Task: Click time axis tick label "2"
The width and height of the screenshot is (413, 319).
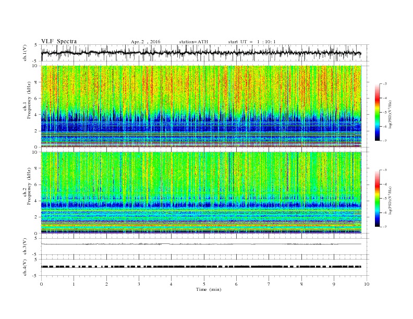Action: point(106,284)
